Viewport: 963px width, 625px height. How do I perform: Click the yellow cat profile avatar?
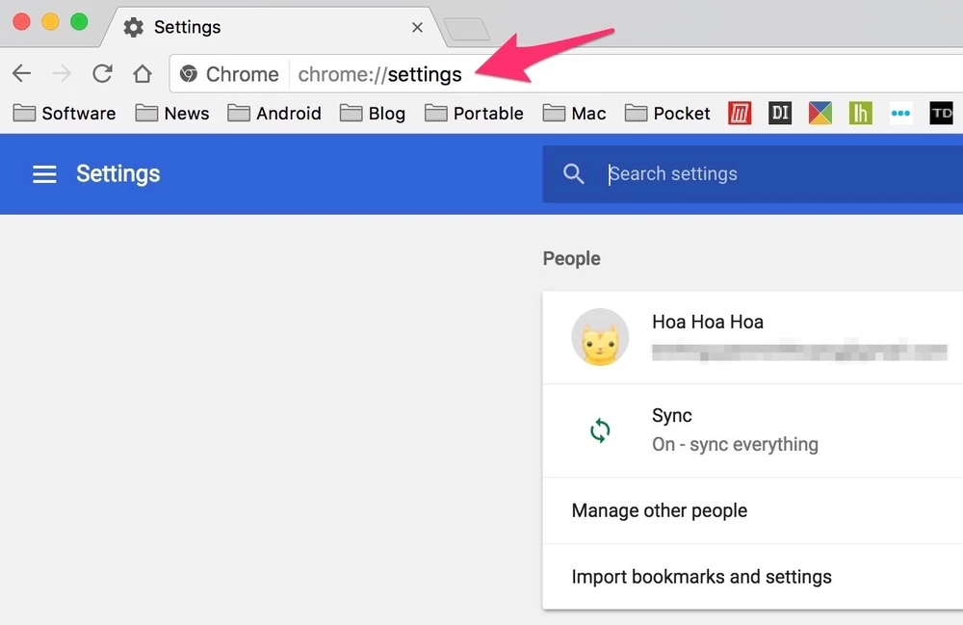coord(600,337)
